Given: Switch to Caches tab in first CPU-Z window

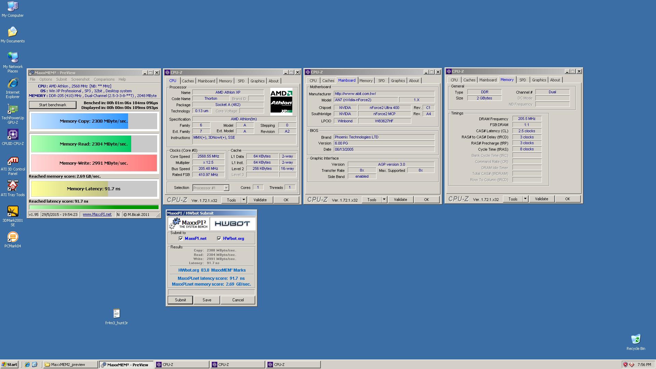Looking at the screenshot, I should coord(188,81).
